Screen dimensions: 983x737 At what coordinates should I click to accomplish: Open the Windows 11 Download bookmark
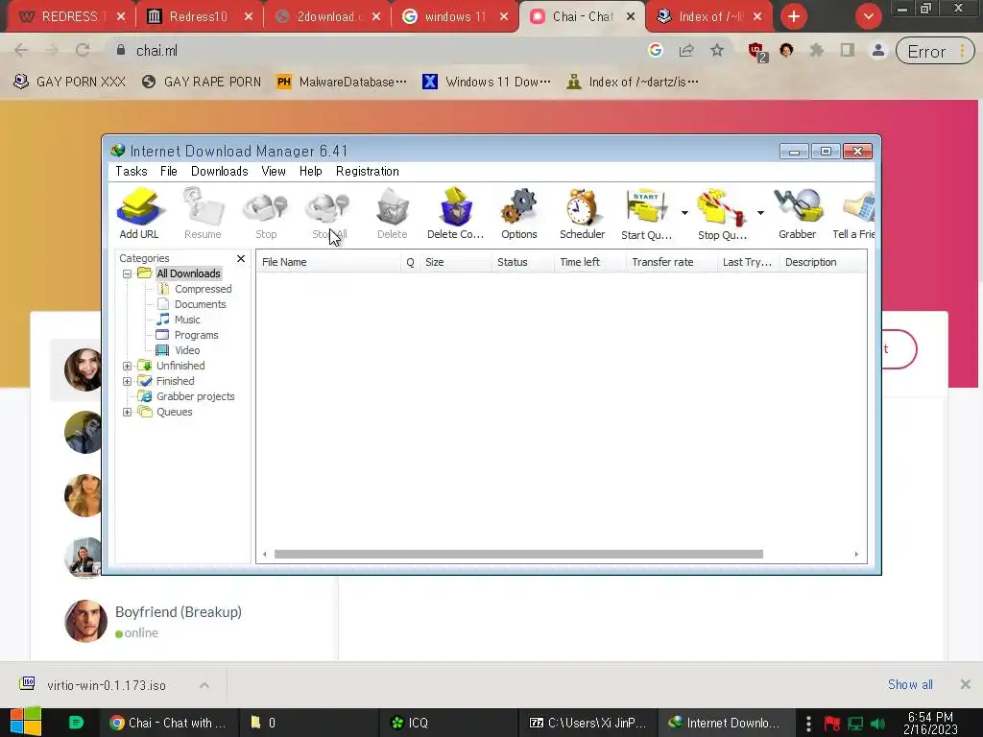tap(487, 82)
